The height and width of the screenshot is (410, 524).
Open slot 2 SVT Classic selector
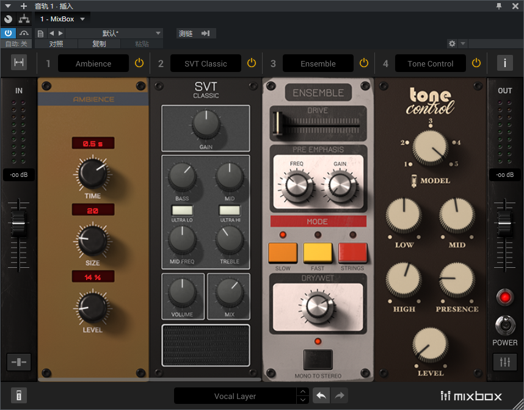point(206,63)
